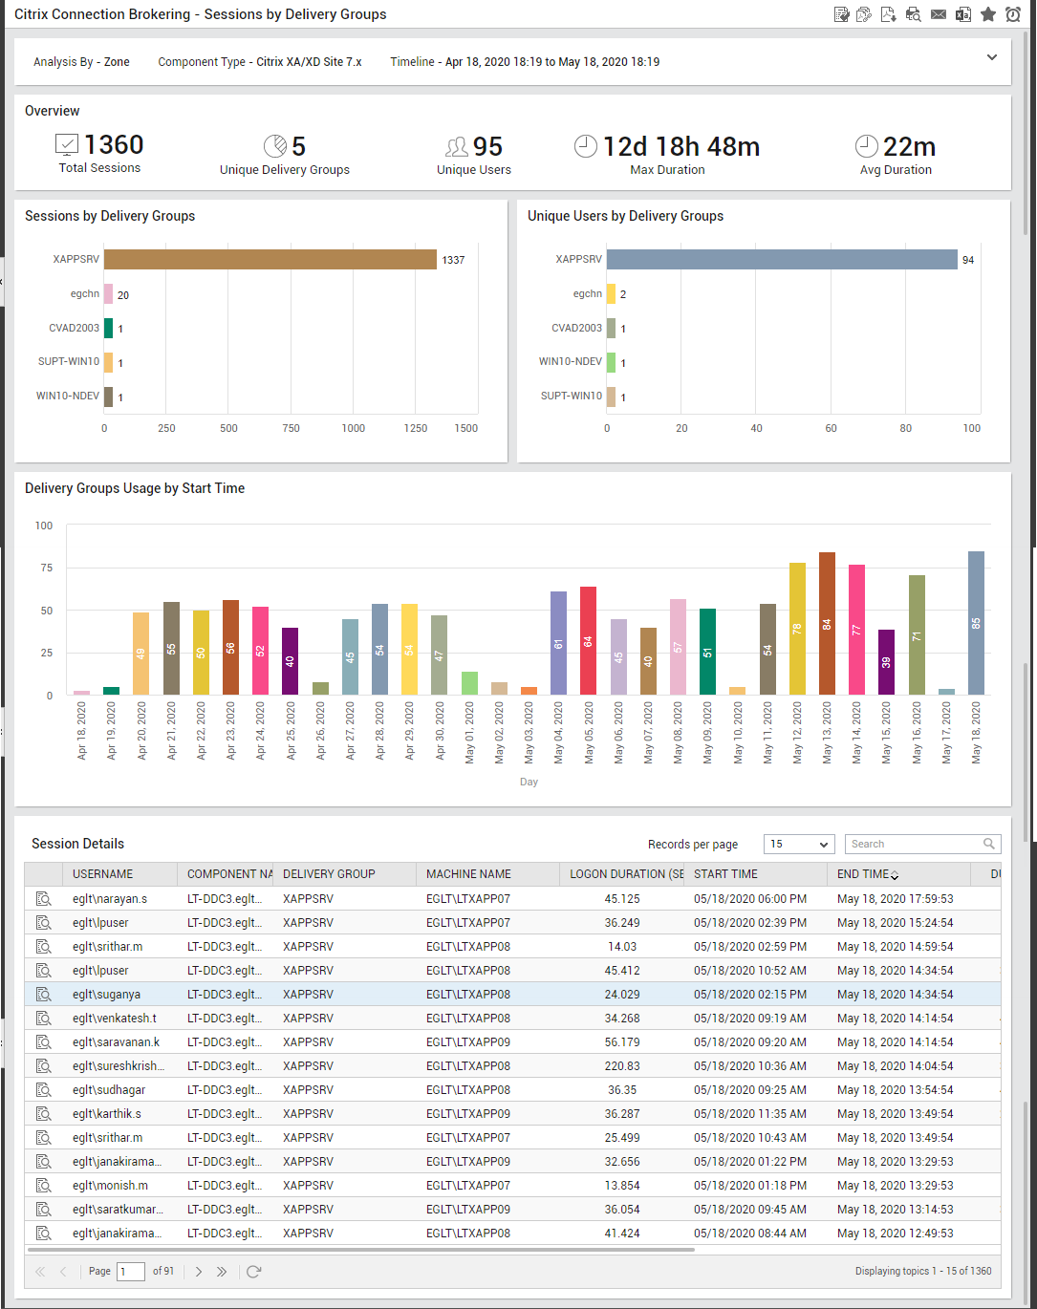Email this report via envelope icon

click(x=939, y=14)
